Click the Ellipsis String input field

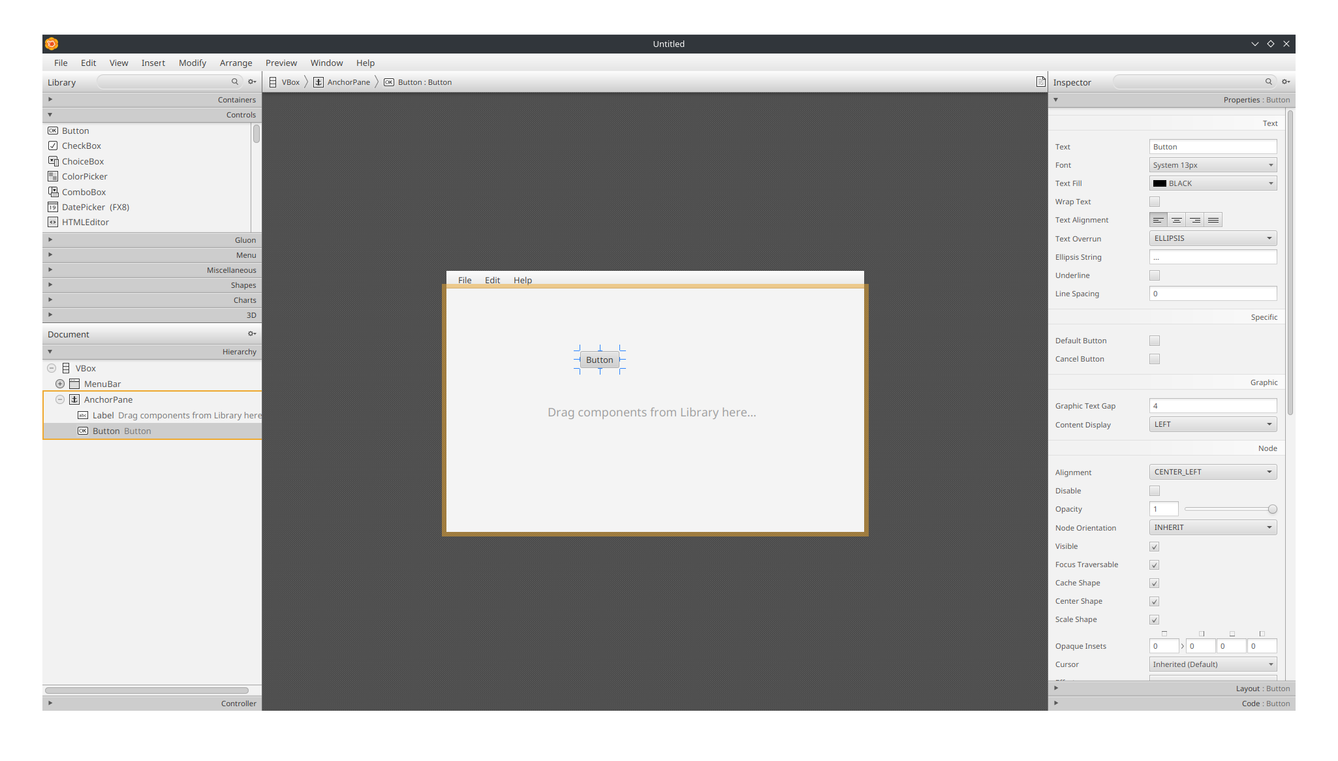1212,256
